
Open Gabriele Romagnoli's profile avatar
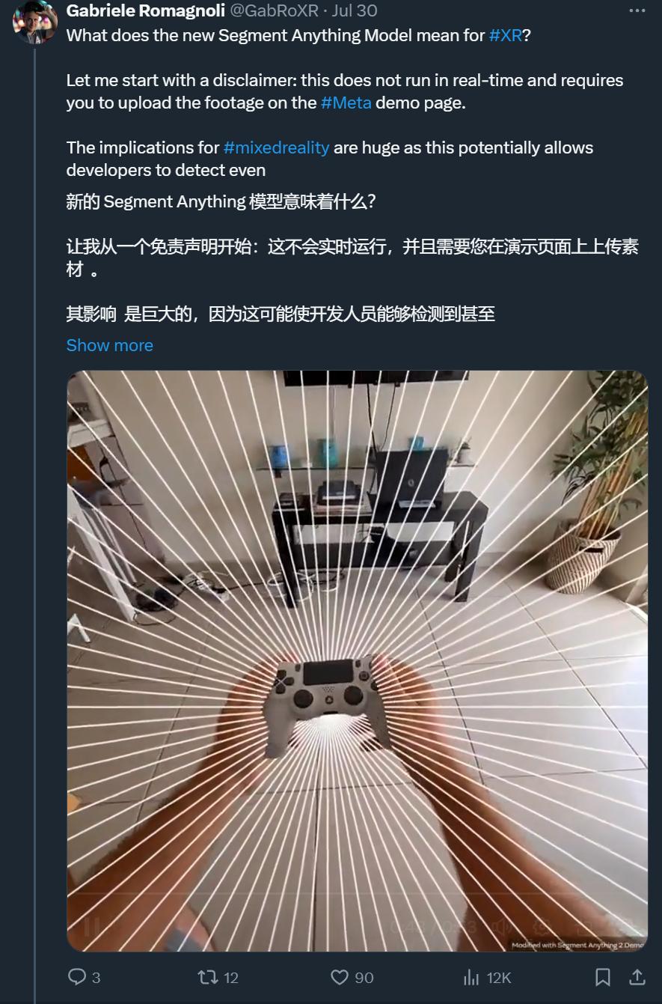35,22
